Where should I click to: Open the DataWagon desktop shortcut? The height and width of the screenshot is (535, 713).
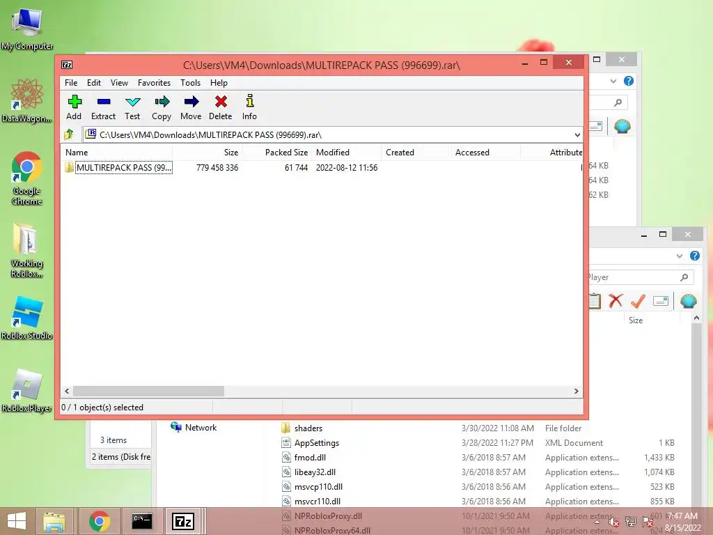27,100
